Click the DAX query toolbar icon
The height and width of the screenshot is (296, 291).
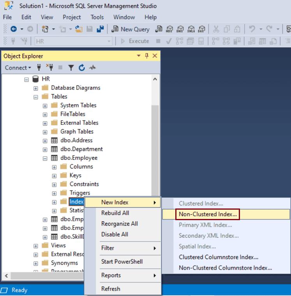tap(201, 29)
